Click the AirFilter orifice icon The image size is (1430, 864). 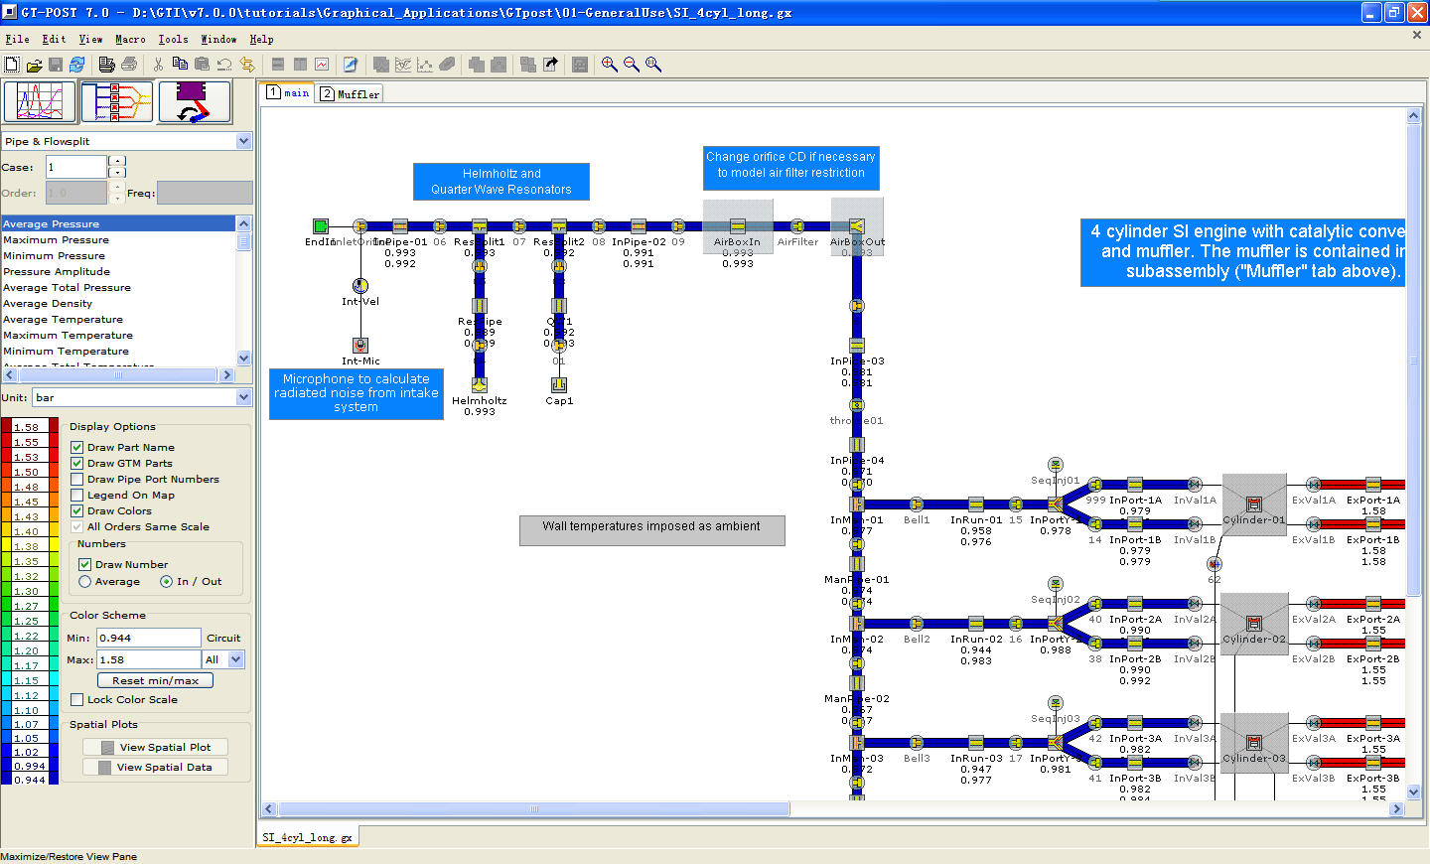click(x=797, y=226)
